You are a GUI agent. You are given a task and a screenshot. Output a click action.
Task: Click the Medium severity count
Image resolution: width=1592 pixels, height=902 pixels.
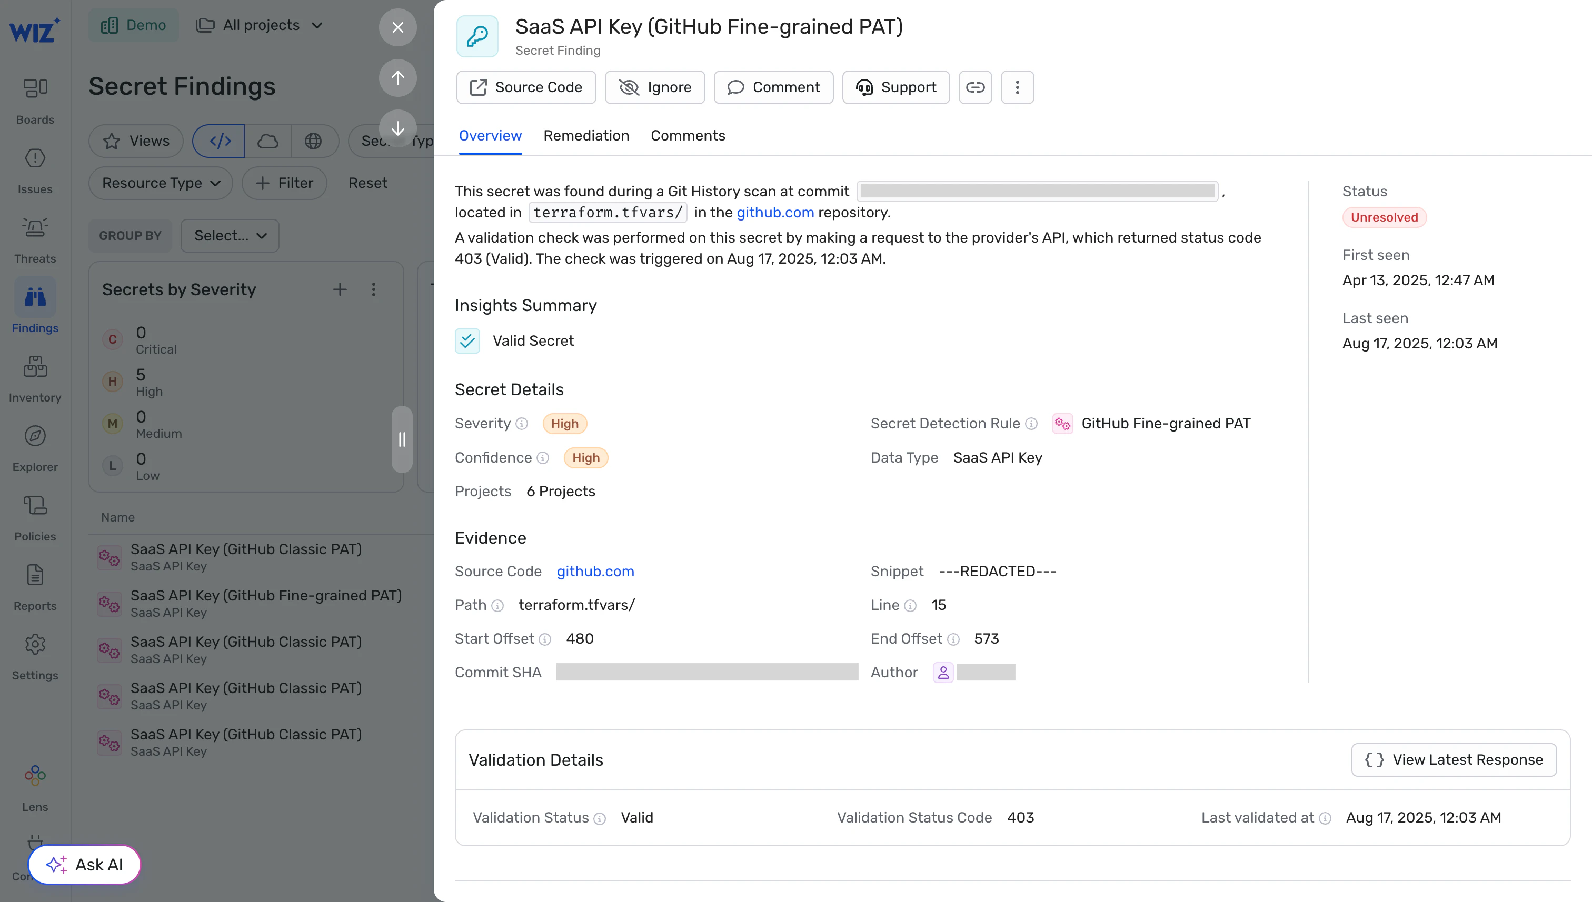click(141, 417)
